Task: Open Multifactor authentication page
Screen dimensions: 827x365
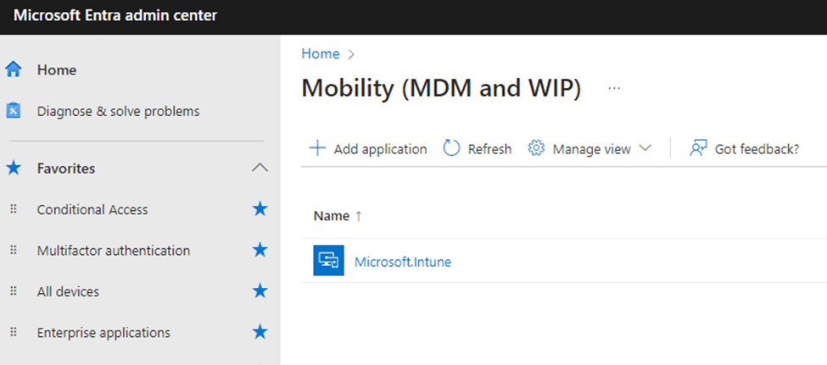Action: [x=114, y=251]
